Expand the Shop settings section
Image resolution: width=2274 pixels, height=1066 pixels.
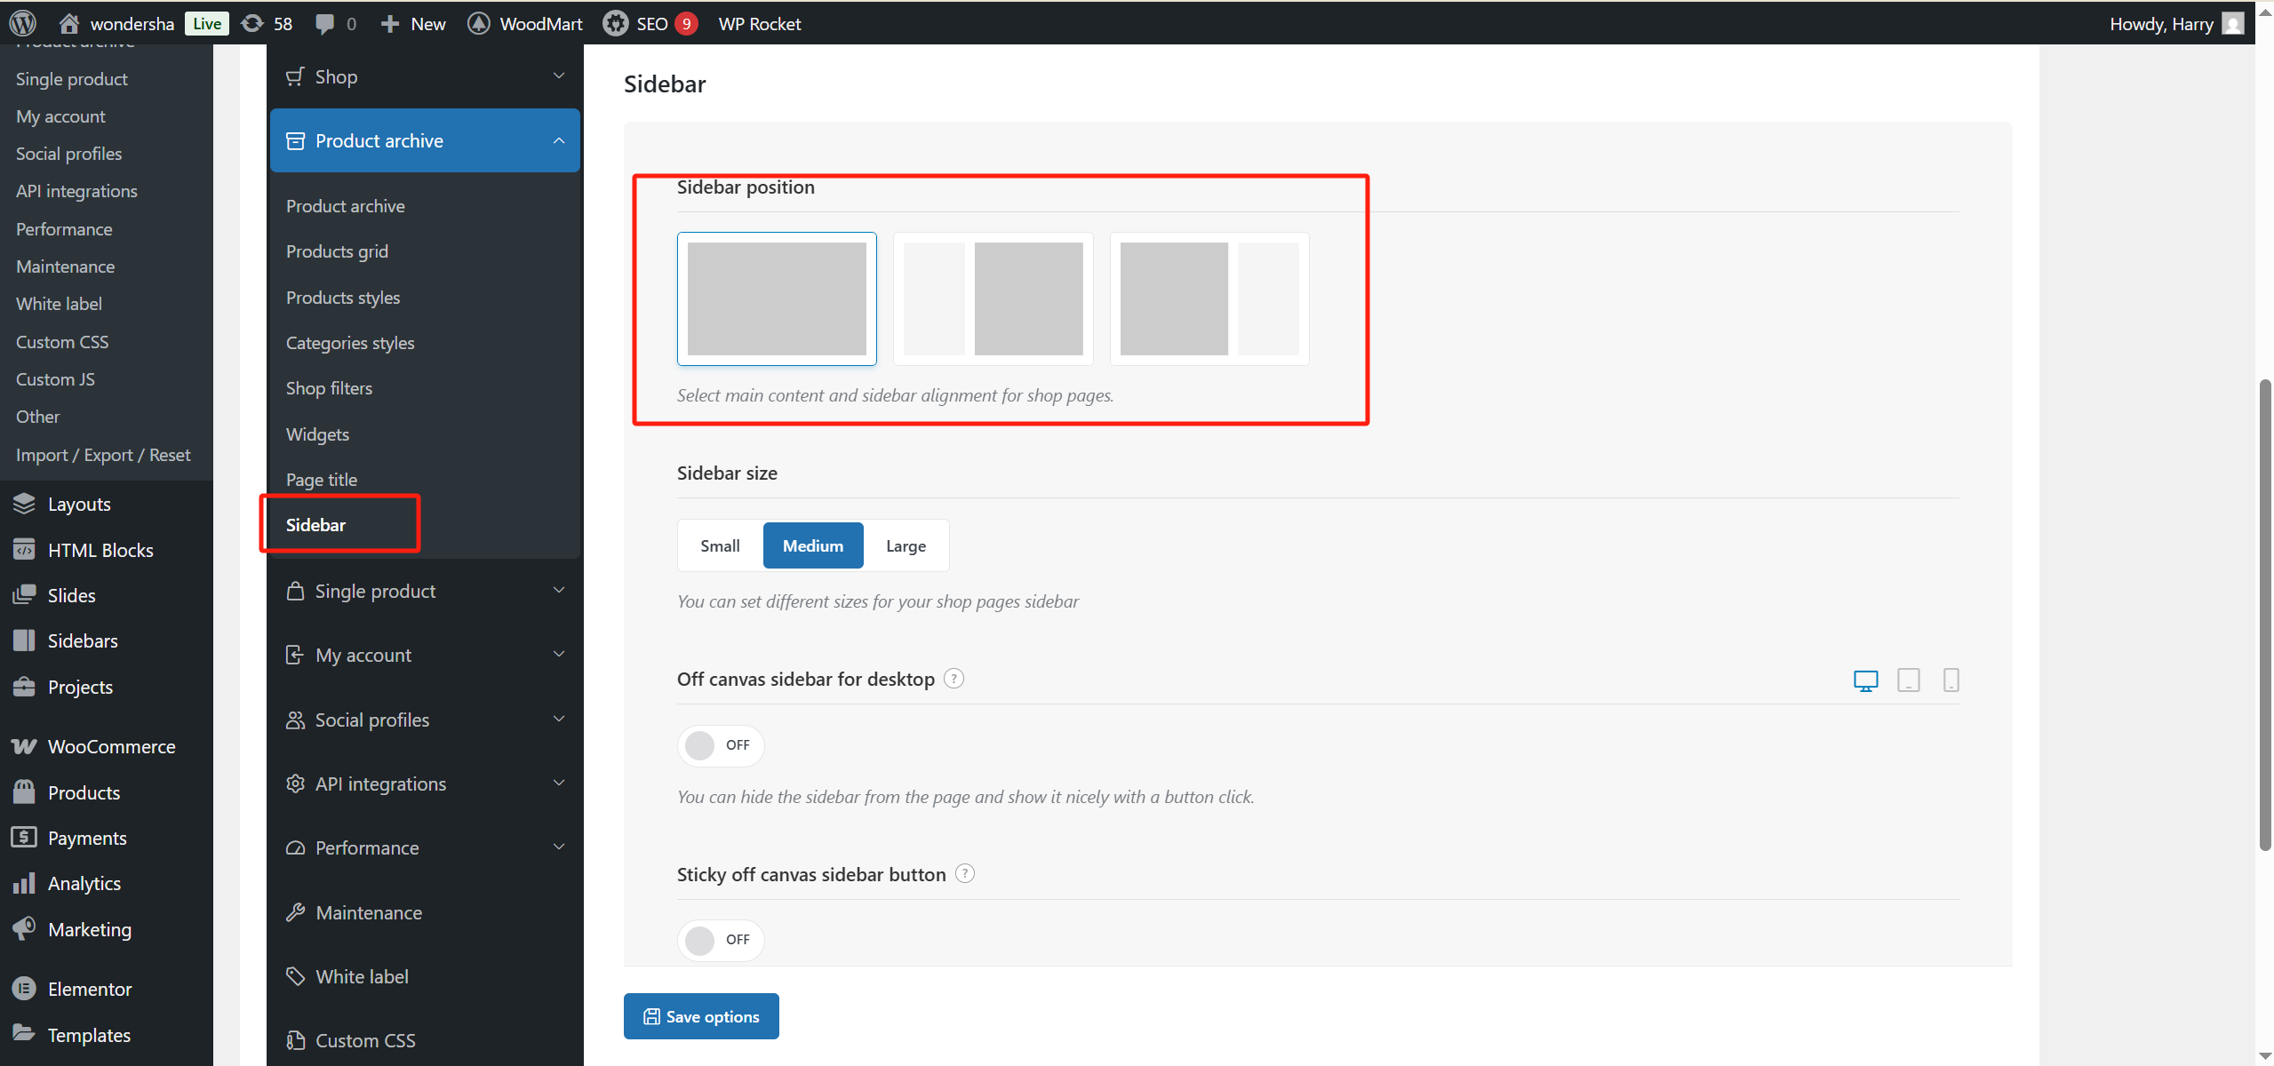pyautogui.click(x=425, y=76)
